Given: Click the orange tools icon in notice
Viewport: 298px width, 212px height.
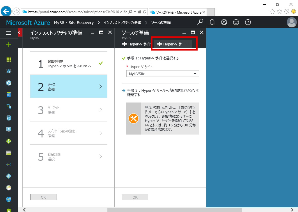Looking at the screenshot, I should point(134,119).
